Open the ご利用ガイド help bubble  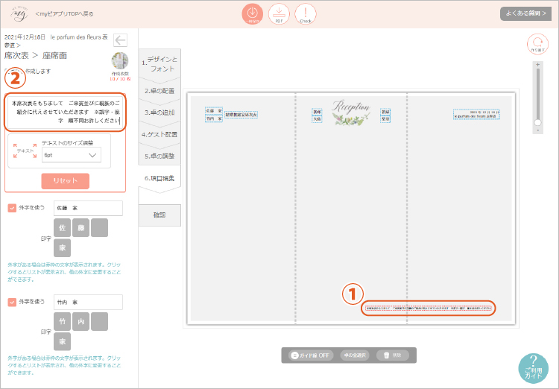[533, 369]
